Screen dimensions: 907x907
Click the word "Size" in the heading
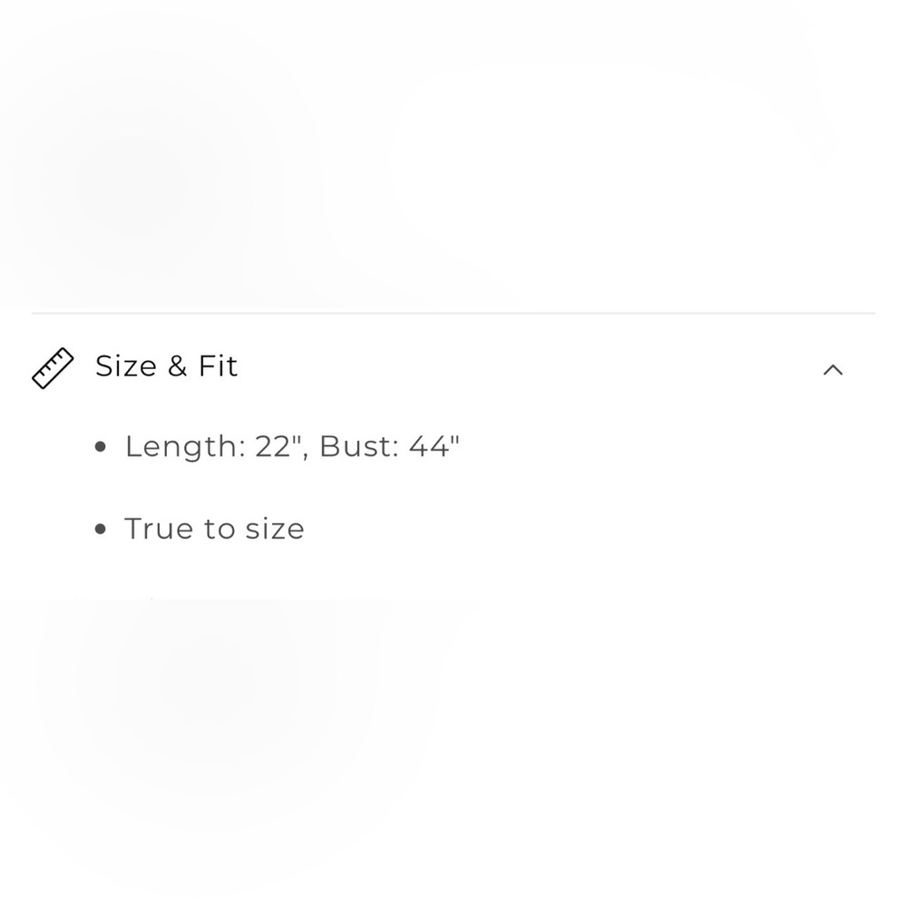125,366
